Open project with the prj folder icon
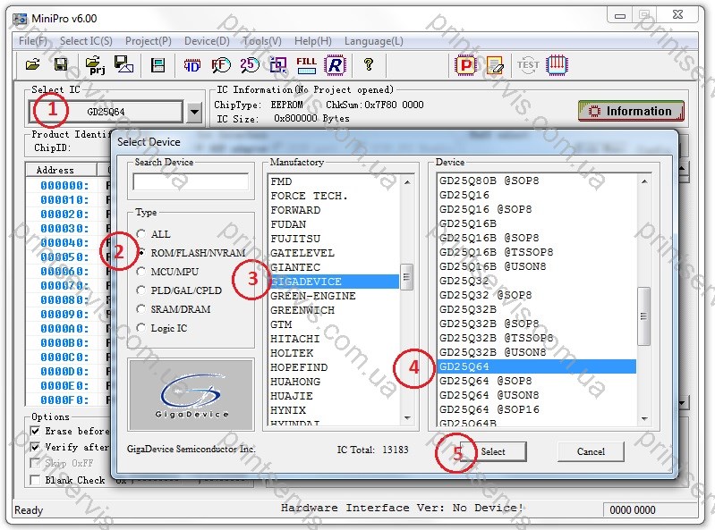This screenshot has width=715, height=530. click(x=95, y=64)
